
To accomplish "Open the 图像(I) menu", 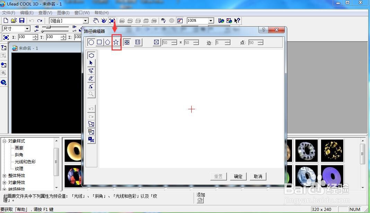I will (x=63, y=13).
